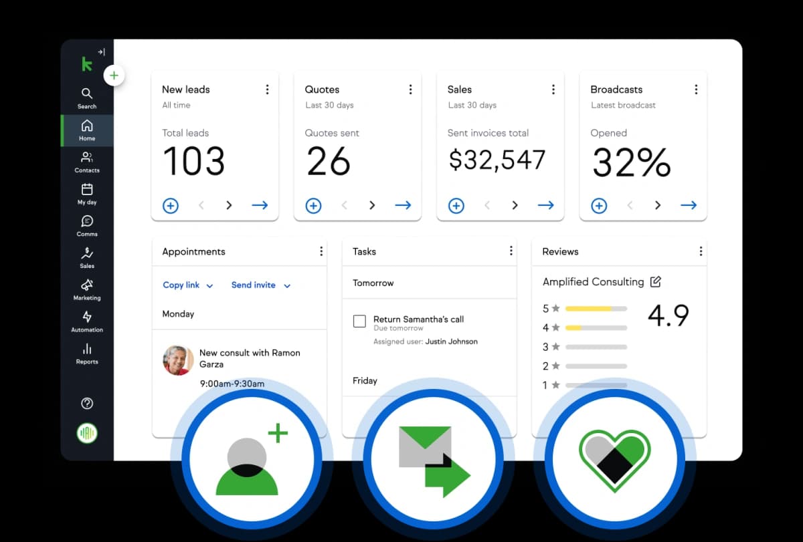The height and width of the screenshot is (542, 803).
Task: Open the Reviews panel options menu
Action: coord(701,251)
